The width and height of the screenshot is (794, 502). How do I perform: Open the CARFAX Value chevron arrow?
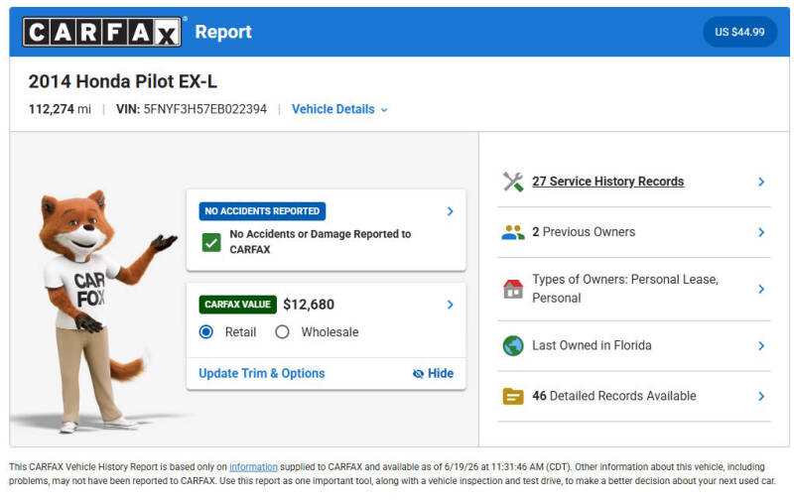451,305
